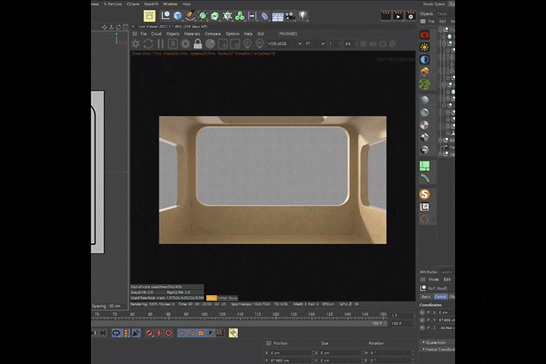Click the green cube object icon in sidebar
546x364 pixels.
point(425,166)
